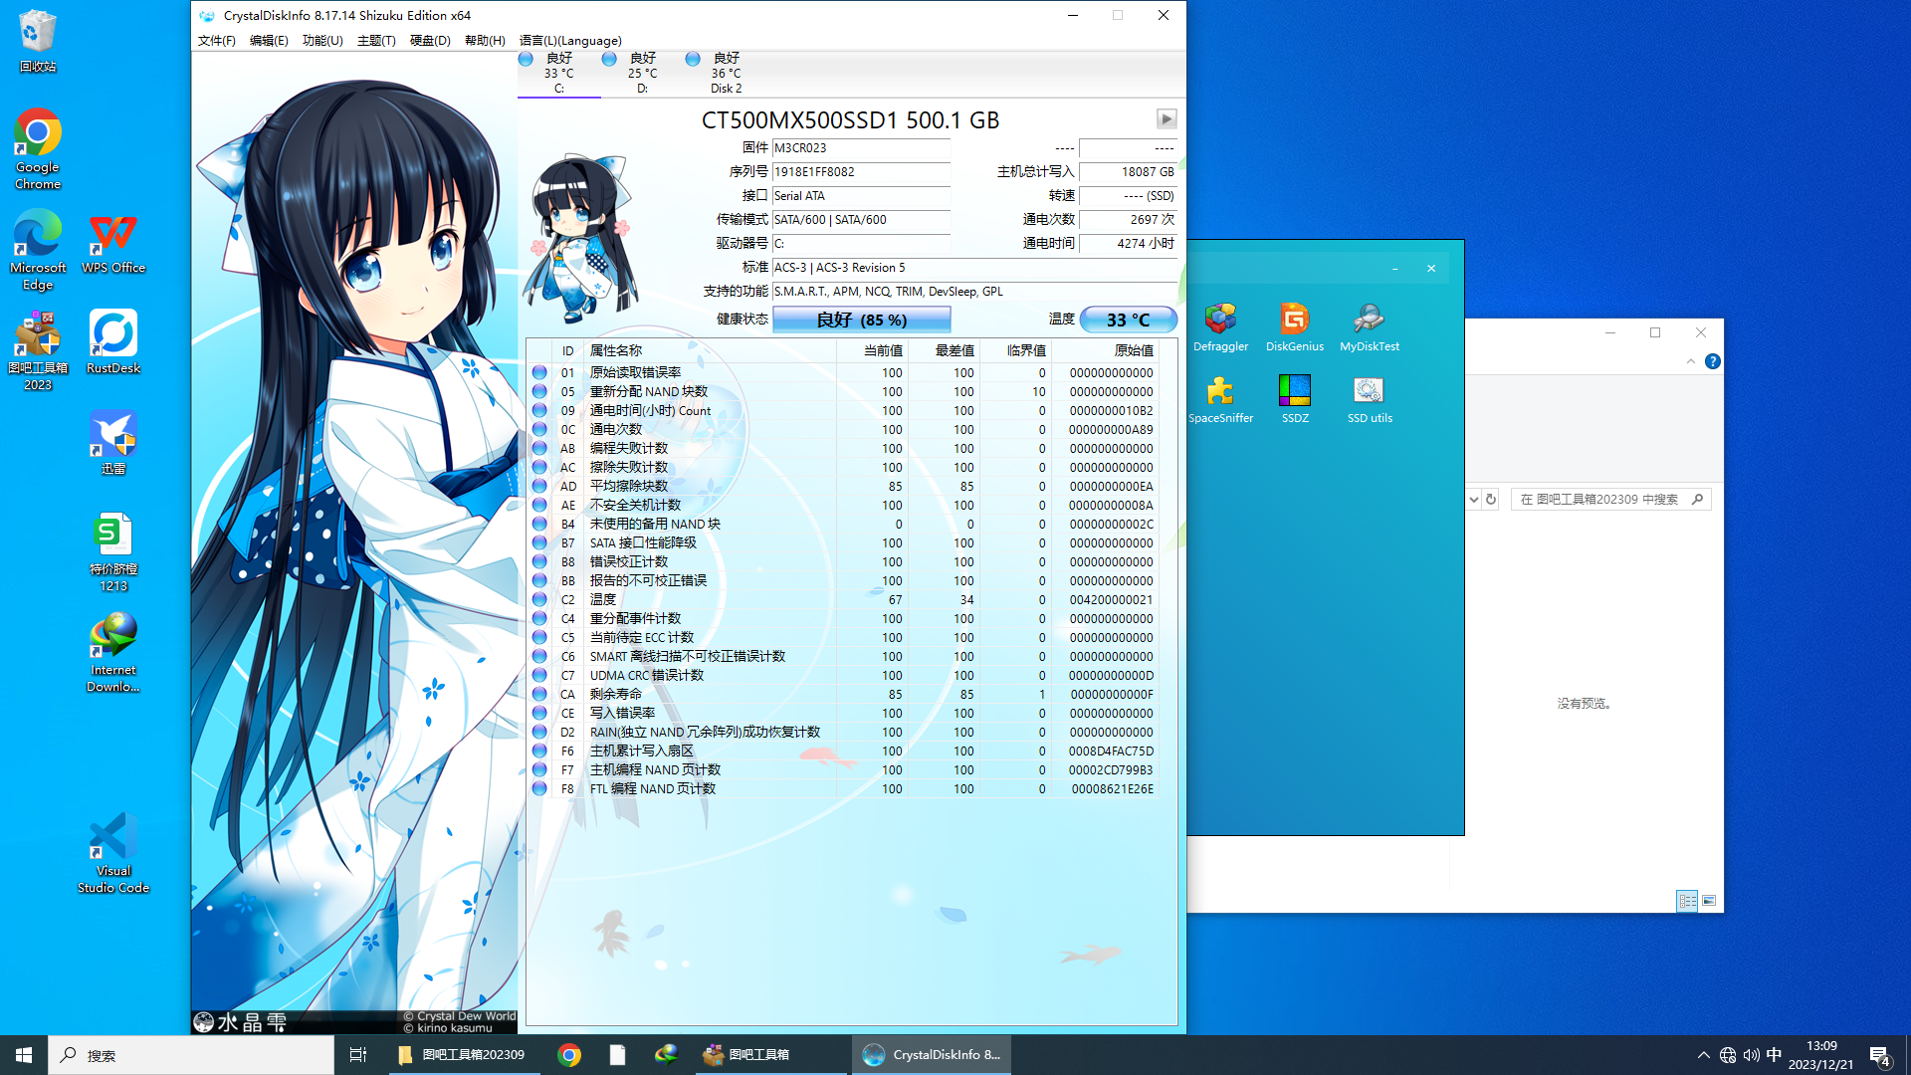Open the 主题(T) menu

click(x=376, y=40)
